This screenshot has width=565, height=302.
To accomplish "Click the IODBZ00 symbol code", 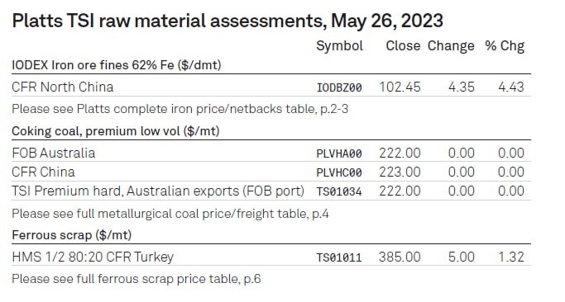I will [x=339, y=87].
